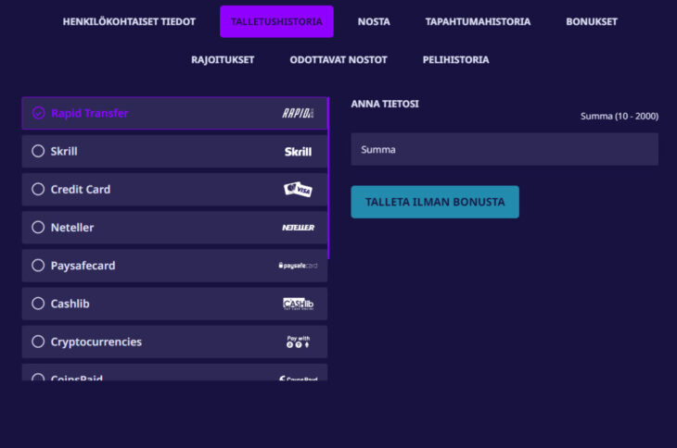Viewport: 677px width, 448px height.
Task: Pick the Neteller radio button
Action: click(38, 227)
